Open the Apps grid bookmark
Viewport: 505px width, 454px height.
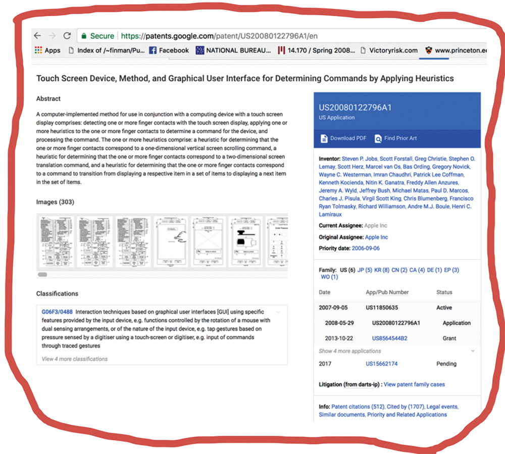[47, 50]
